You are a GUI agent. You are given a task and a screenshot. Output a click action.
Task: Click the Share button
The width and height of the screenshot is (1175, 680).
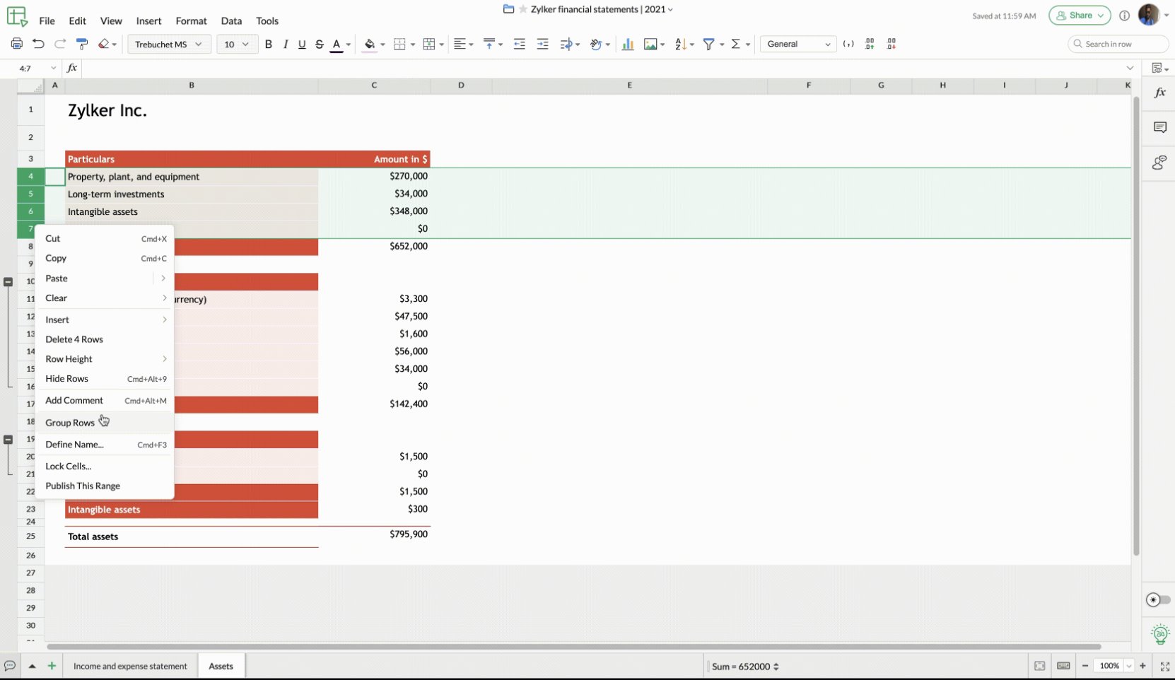point(1080,15)
